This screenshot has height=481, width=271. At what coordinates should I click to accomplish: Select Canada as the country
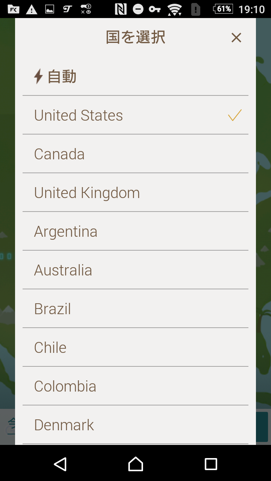(135, 154)
